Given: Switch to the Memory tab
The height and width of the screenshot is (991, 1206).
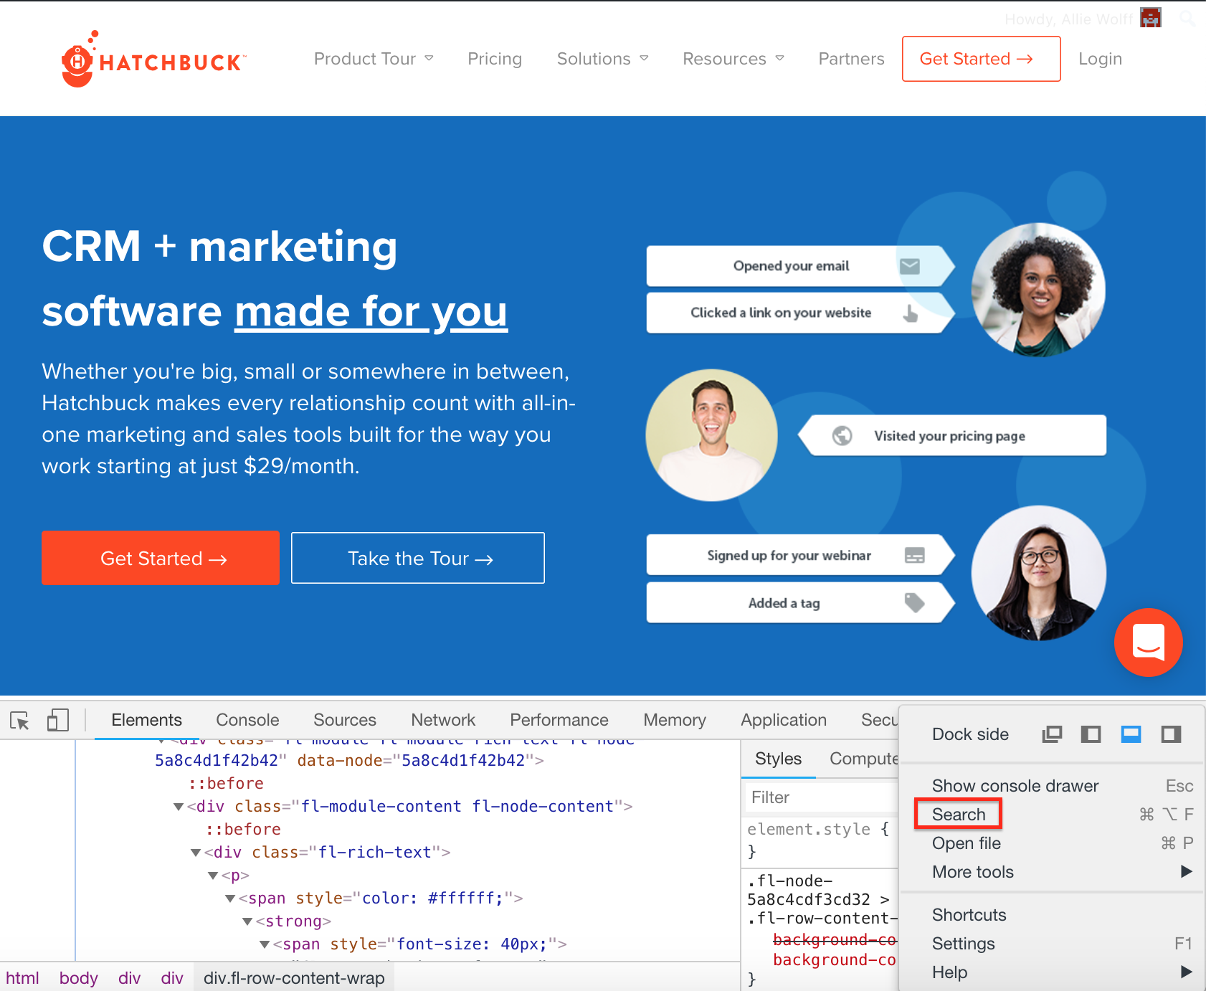Looking at the screenshot, I should (675, 720).
